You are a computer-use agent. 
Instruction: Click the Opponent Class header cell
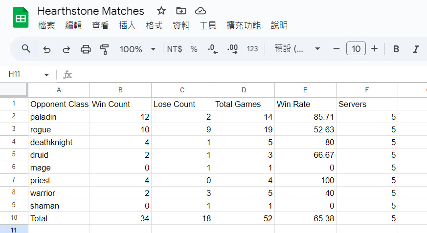pos(59,104)
